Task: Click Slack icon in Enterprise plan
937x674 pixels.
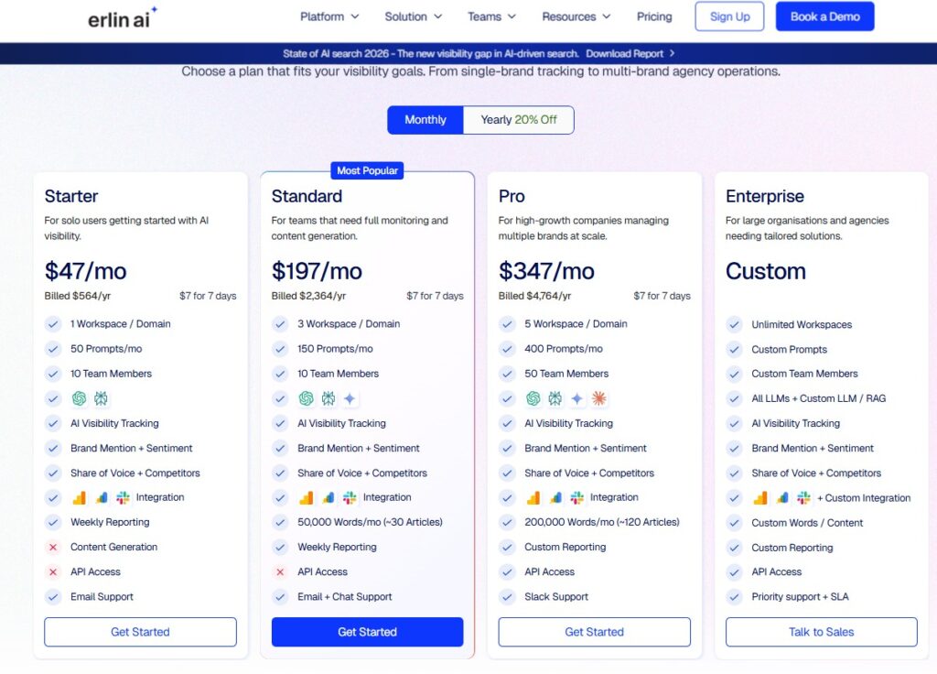Action: pos(804,497)
